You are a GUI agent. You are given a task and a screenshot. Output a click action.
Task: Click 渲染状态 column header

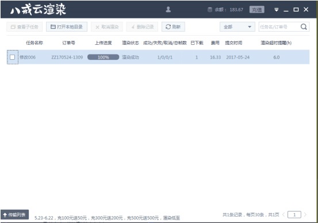coord(131,43)
